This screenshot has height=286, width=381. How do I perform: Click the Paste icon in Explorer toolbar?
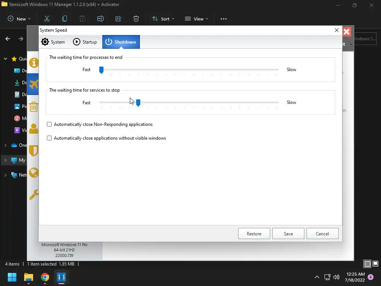click(x=82, y=19)
